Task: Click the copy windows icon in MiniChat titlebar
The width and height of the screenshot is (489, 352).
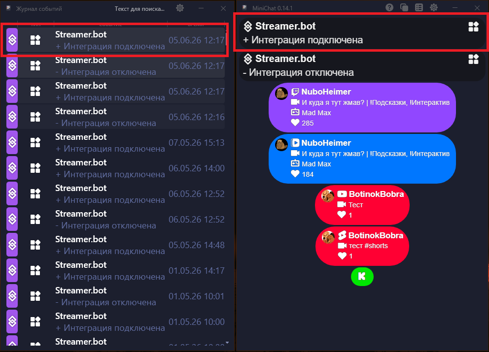Action: click(x=404, y=7)
